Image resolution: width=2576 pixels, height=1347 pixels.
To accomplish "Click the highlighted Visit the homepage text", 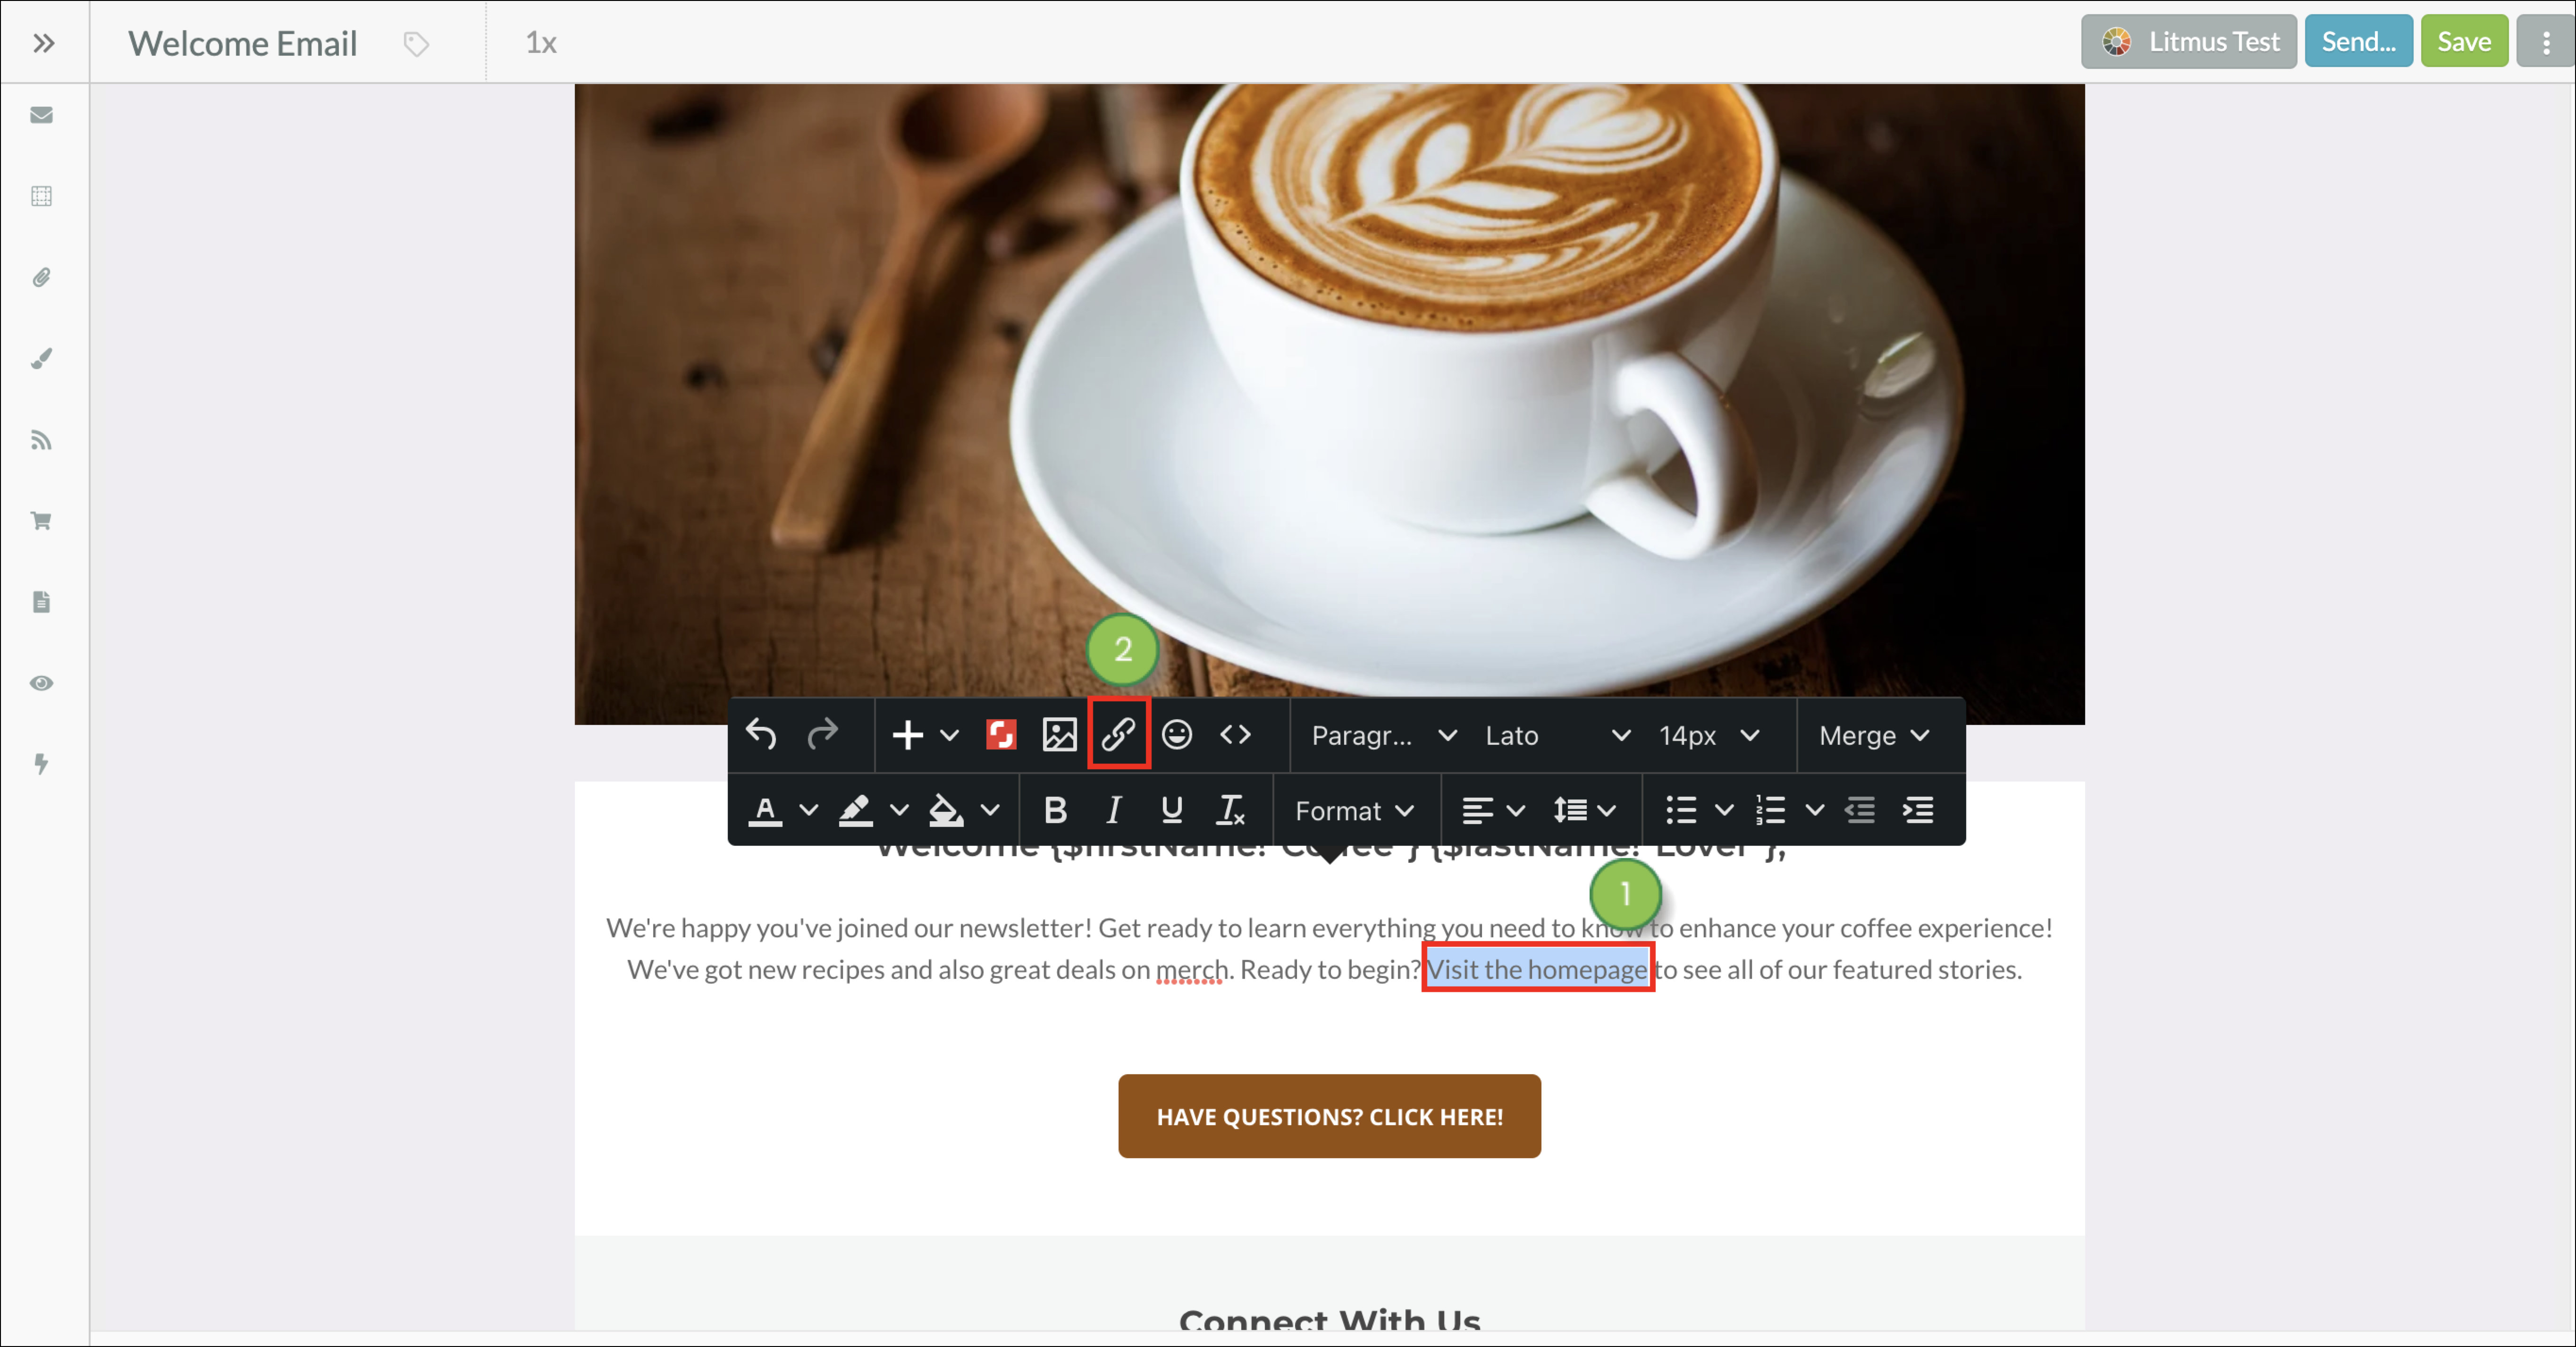I will [x=1537, y=969].
